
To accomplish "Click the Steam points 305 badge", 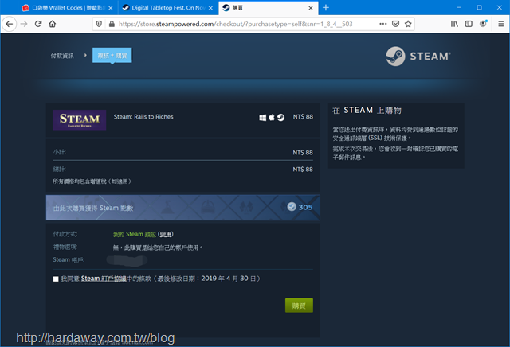I will click(x=300, y=207).
